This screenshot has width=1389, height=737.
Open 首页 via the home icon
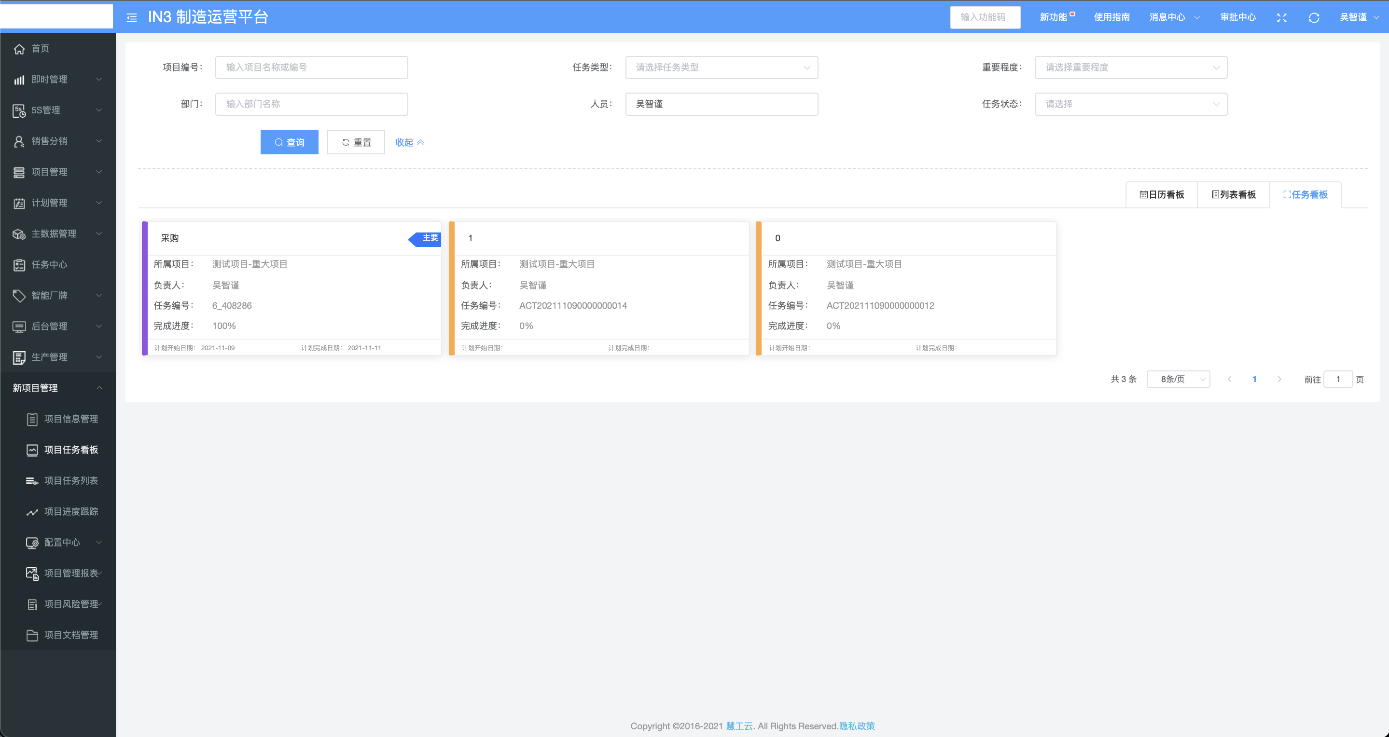point(19,49)
